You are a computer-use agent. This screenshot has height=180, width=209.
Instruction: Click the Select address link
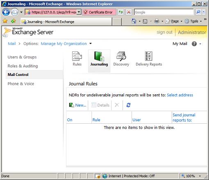[180, 95]
